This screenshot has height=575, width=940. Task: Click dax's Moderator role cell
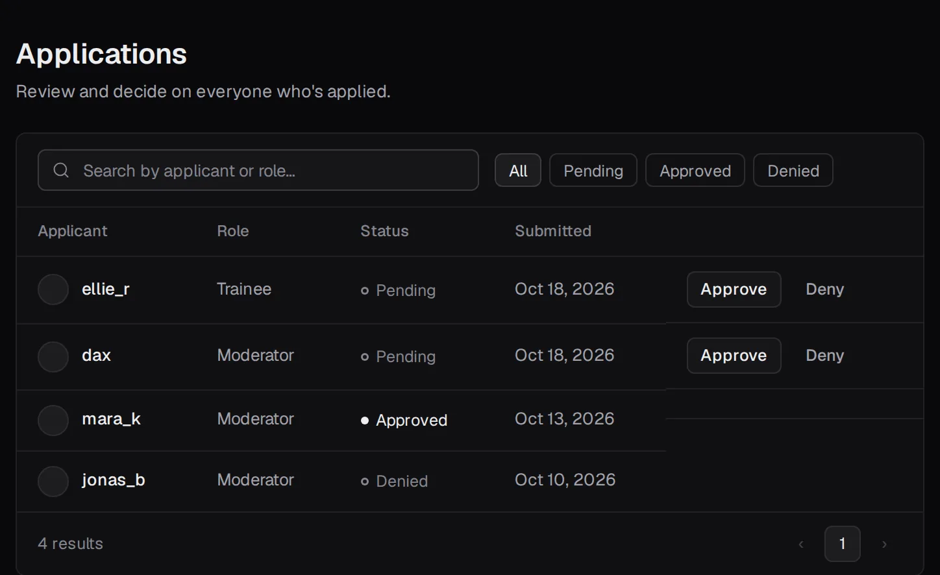pyautogui.click(x=256, y=356)
